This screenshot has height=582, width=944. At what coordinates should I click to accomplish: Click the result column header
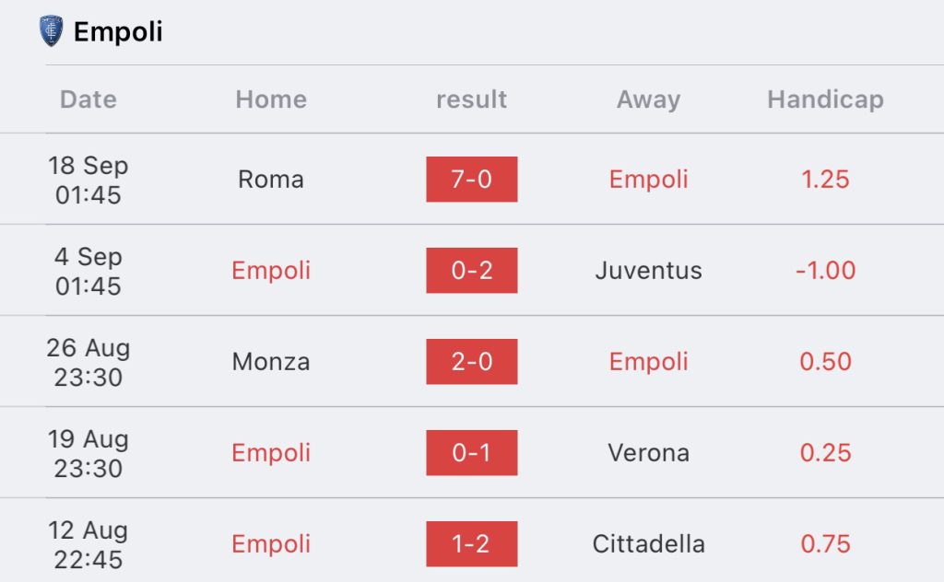(x=472, y=99)
